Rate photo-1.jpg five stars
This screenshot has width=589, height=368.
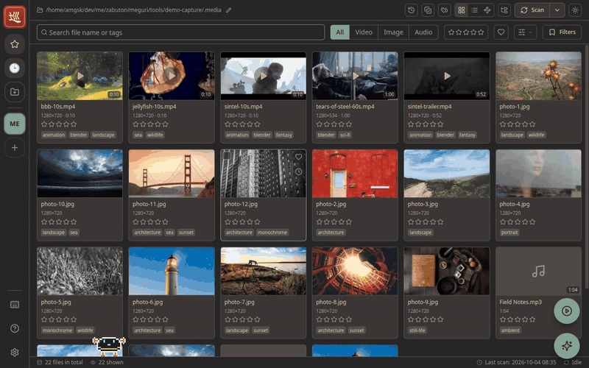pyautogui.click(x=532, y=124)
